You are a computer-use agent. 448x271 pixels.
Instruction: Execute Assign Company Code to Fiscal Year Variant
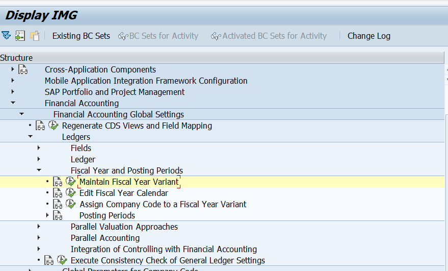point(70,204)
